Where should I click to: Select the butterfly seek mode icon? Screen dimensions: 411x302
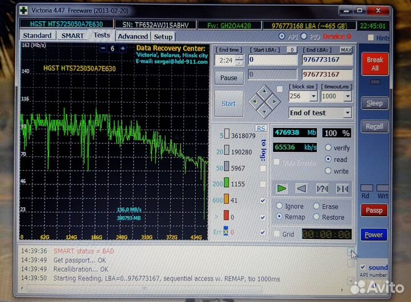[342, 188]
